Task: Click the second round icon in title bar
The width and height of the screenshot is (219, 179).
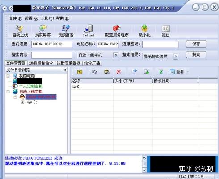Action: (11, 9)
